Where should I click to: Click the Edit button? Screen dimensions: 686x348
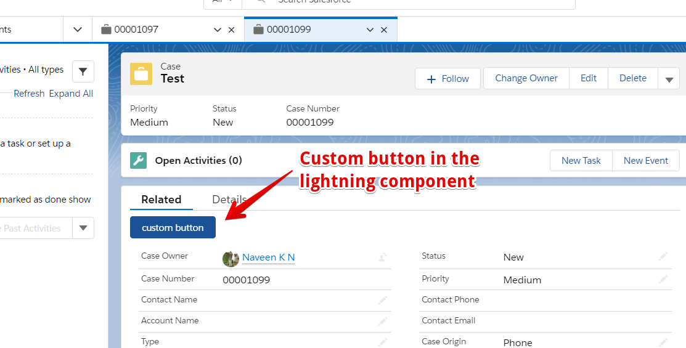pos(589,78)
